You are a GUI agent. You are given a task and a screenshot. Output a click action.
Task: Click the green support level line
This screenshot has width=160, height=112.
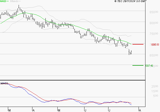point(138,65)
